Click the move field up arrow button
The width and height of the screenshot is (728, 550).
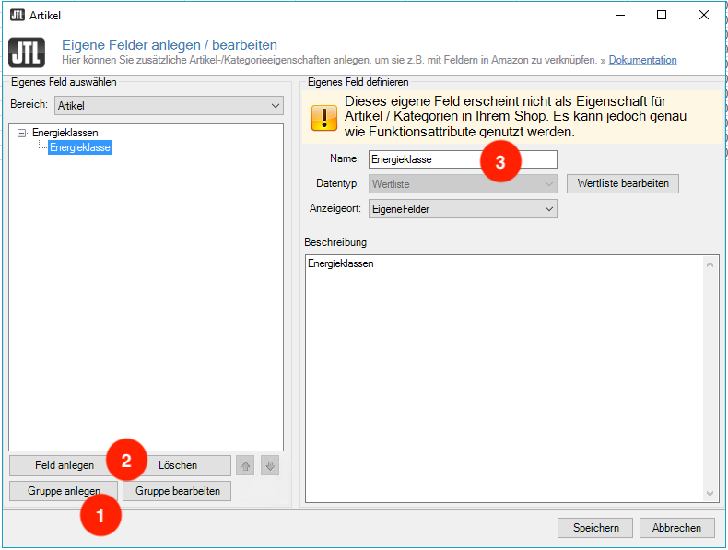(245, 465)
